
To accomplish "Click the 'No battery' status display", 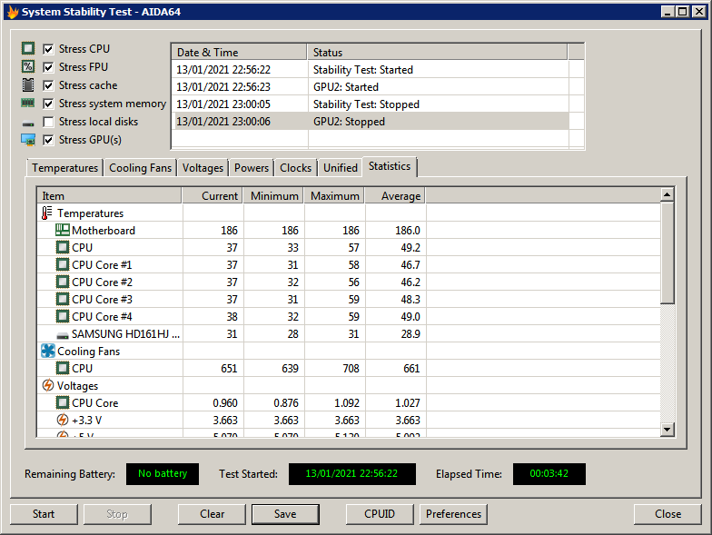I will click(163, 474).
